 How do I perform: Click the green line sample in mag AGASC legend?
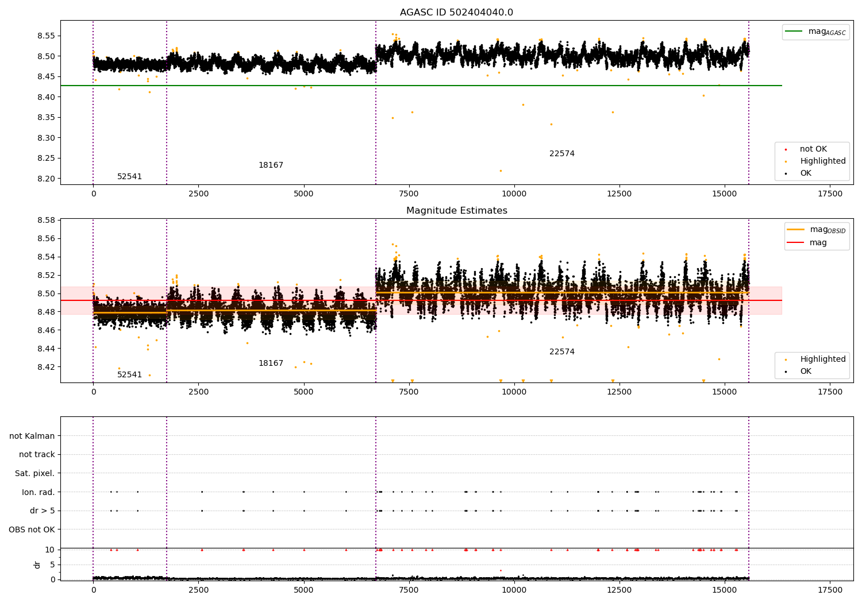(794, 32)
